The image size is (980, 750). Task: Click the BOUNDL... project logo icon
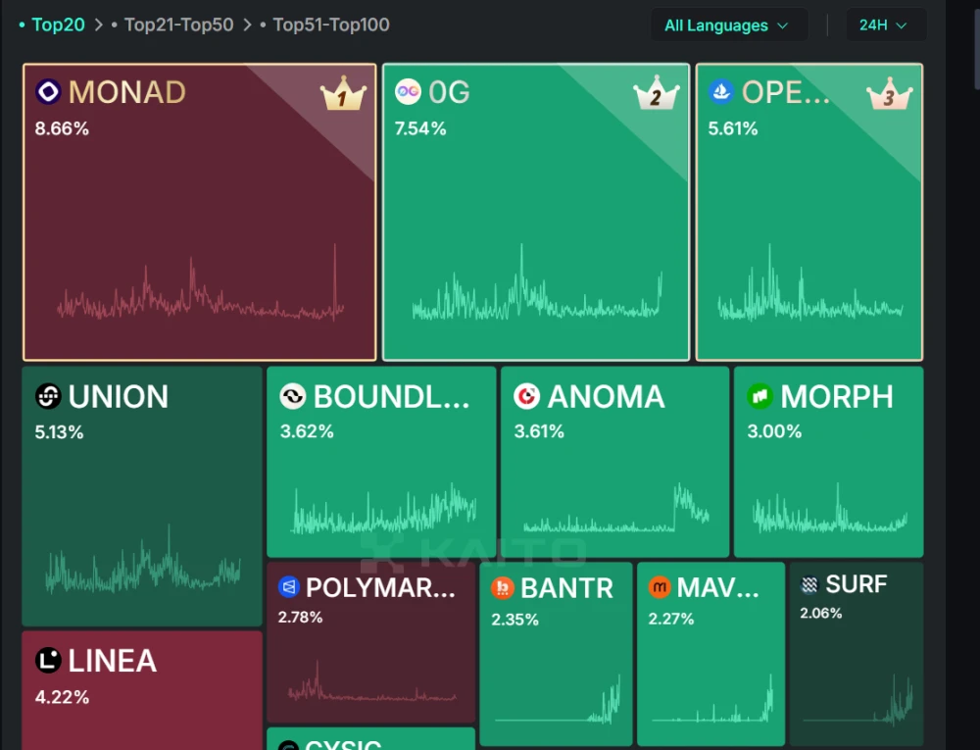tap(292, 396)
